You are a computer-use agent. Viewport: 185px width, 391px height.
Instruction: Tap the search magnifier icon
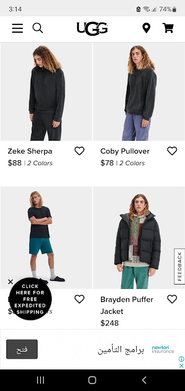[x=38, y=28]
